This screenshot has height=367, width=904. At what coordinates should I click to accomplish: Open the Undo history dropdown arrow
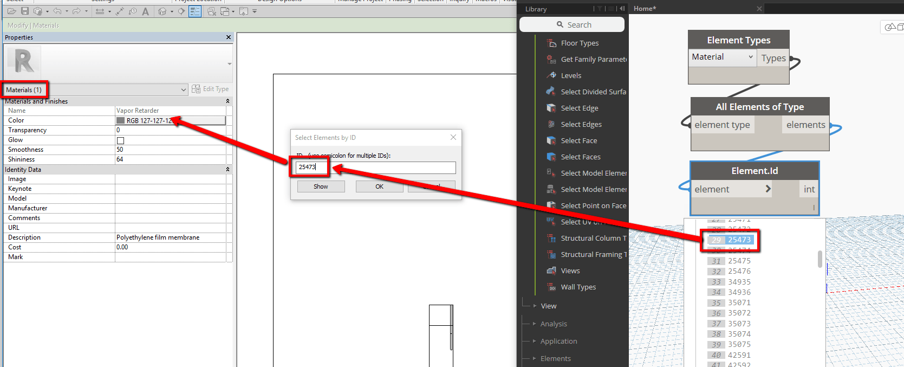67,11
